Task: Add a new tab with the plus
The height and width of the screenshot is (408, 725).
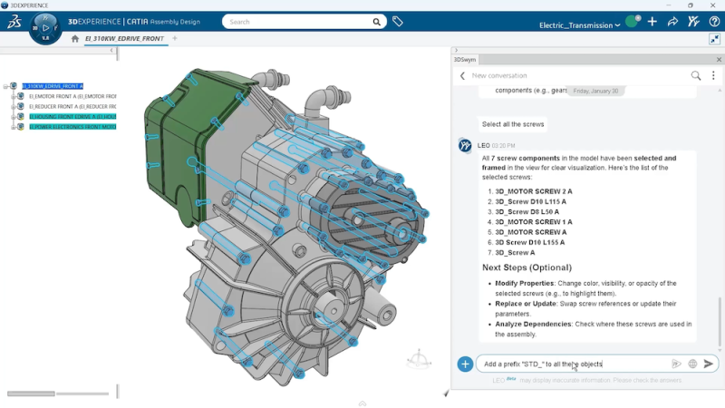Action: click(x=175, y=38)
